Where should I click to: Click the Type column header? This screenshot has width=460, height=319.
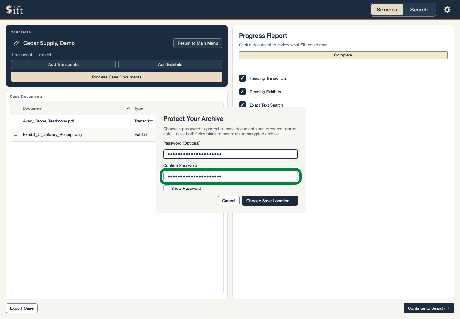(139, 108)
